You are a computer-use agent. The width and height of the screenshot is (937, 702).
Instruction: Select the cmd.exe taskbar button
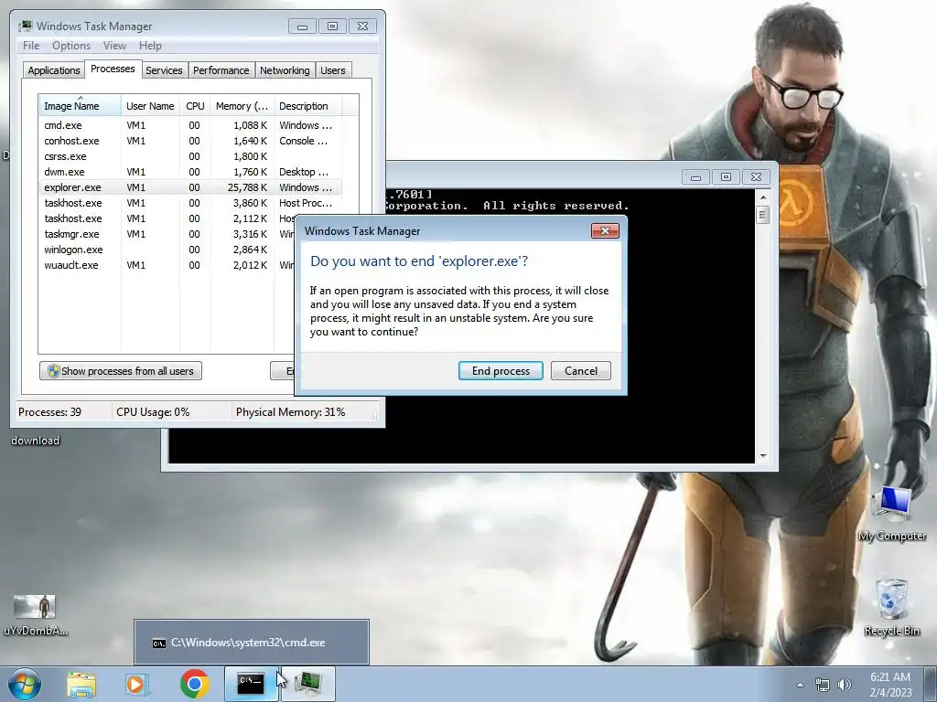(x=251, y=684)
